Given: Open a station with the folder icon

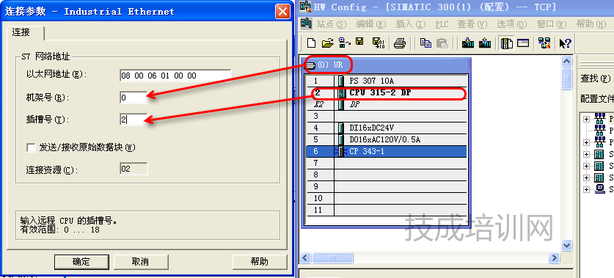Looking at the screenshot, I should tap(327, 43).
